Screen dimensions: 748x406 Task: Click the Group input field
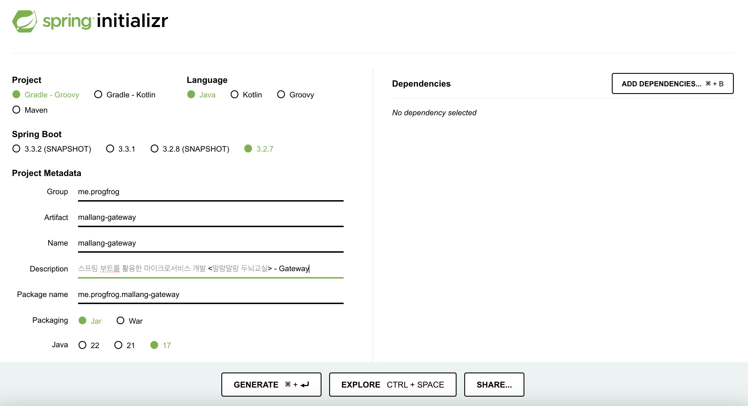(x=211, y=192)
